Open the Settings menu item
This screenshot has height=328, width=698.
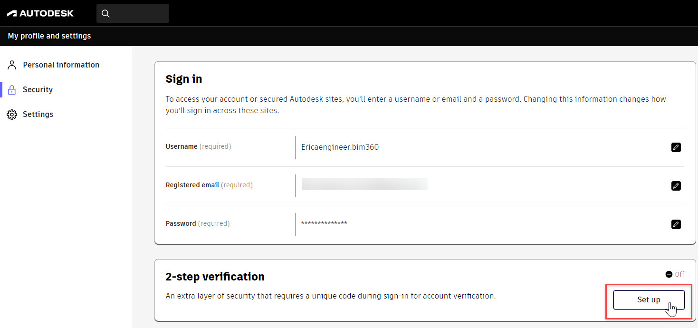point(38,114)
